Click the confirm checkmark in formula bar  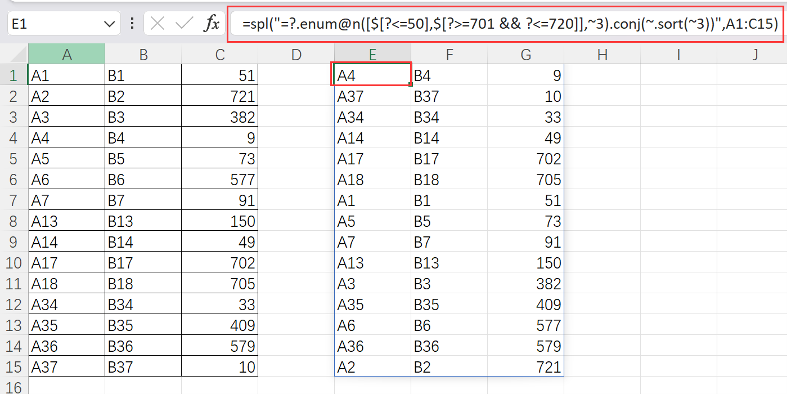pyautogui.click(x=184, y=24)
